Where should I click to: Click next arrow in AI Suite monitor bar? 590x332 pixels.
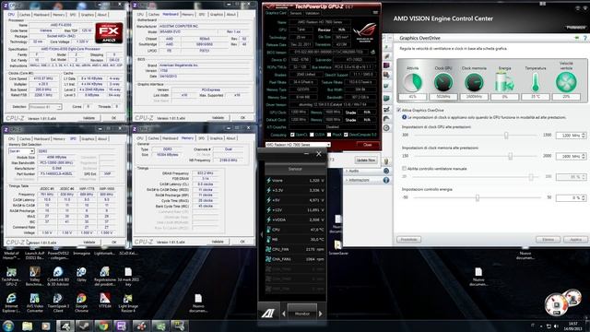321,314
